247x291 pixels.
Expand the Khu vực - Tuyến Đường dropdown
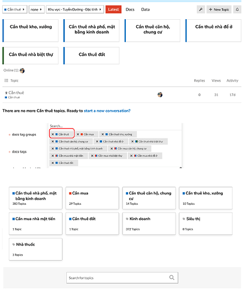click(75, 9)
